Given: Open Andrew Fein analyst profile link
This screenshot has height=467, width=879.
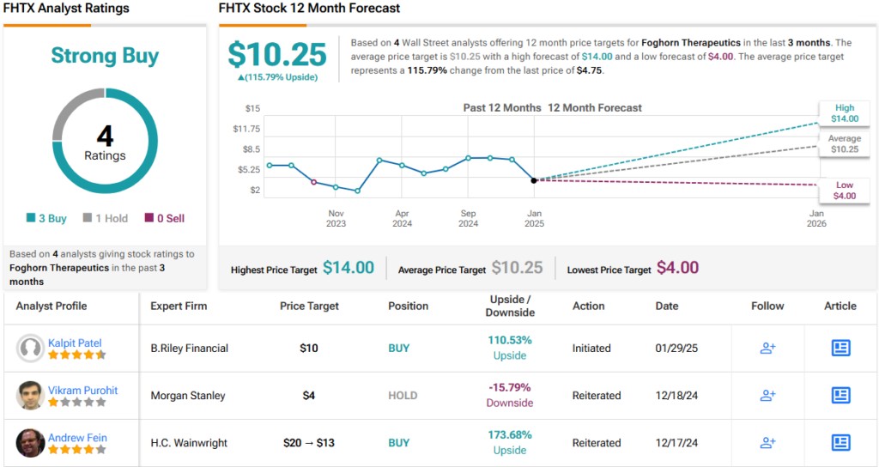Looking at the screenshot, I should (x=77, y=437).
